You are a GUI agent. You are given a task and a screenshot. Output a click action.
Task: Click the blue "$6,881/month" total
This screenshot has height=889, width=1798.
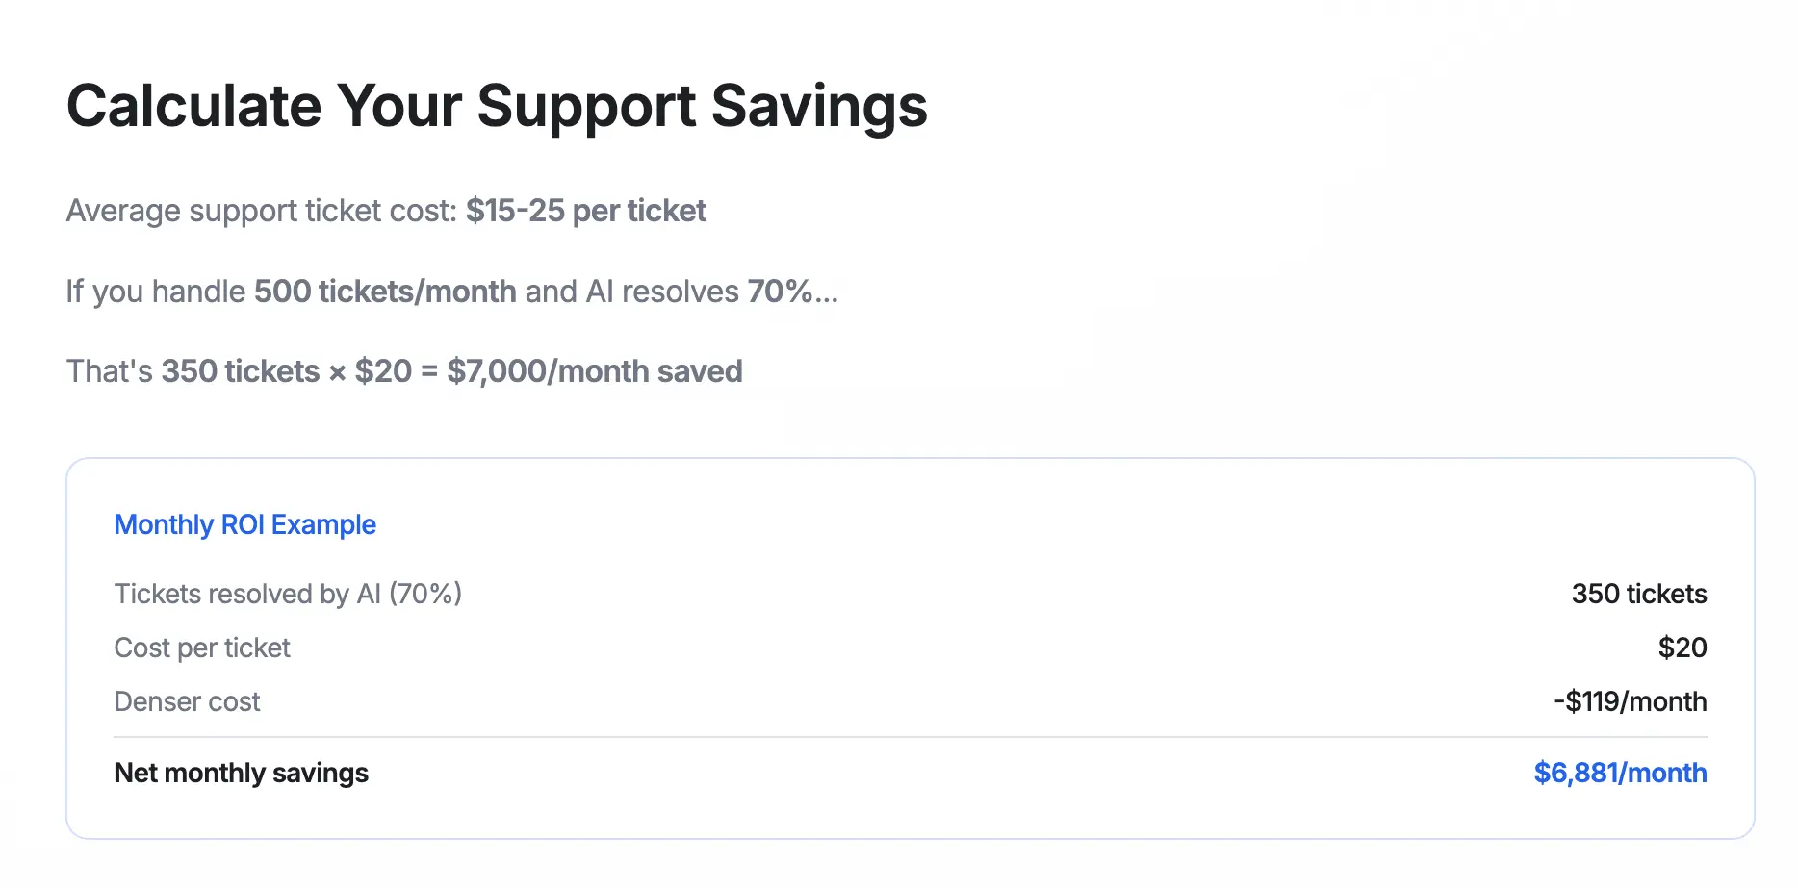pos(1620,773)
